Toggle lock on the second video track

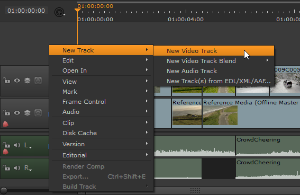6,113
